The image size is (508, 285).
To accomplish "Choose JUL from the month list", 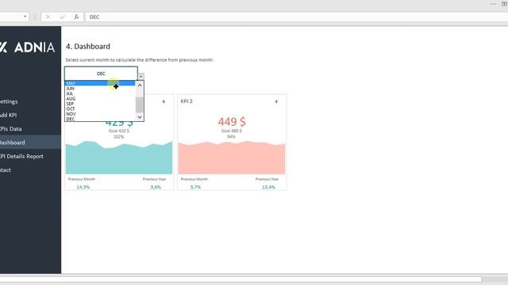I will [100, 93].
